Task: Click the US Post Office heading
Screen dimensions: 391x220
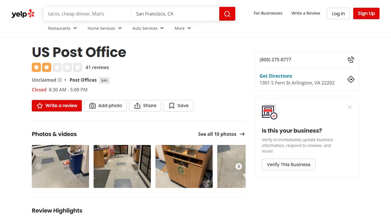Action: 79,52
